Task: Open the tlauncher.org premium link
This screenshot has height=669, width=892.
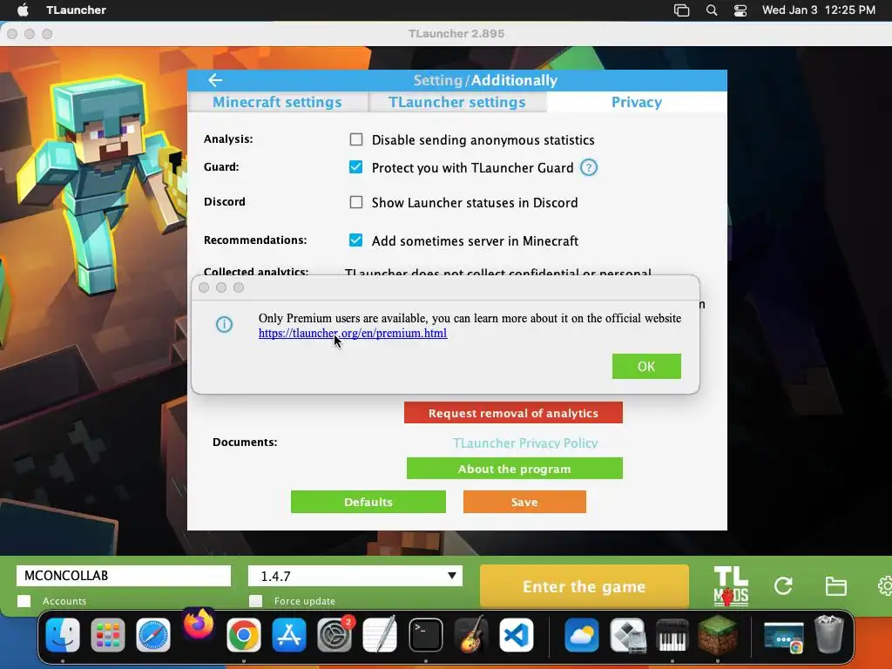Action: pyautogui.click(x=353, y=334)
